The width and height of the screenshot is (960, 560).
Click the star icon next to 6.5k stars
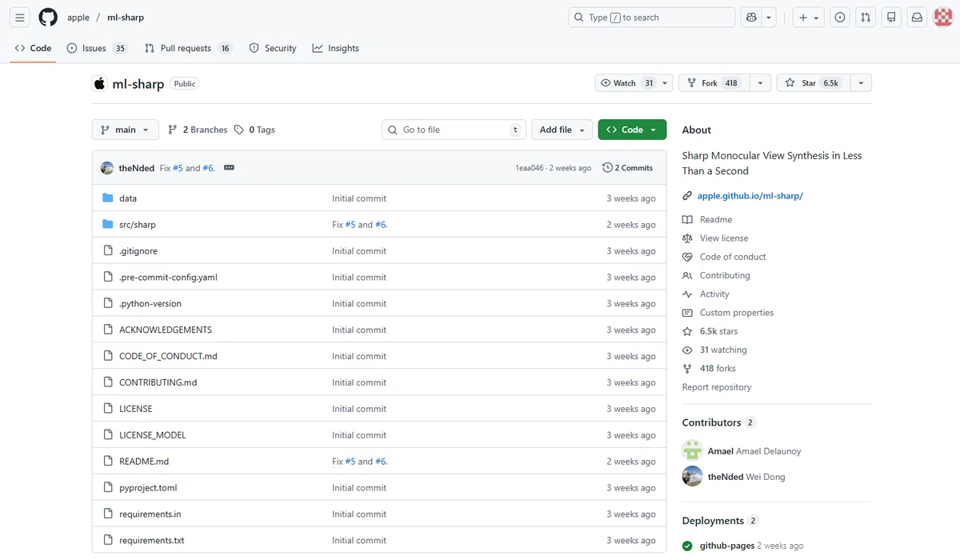tap(687, 331)
